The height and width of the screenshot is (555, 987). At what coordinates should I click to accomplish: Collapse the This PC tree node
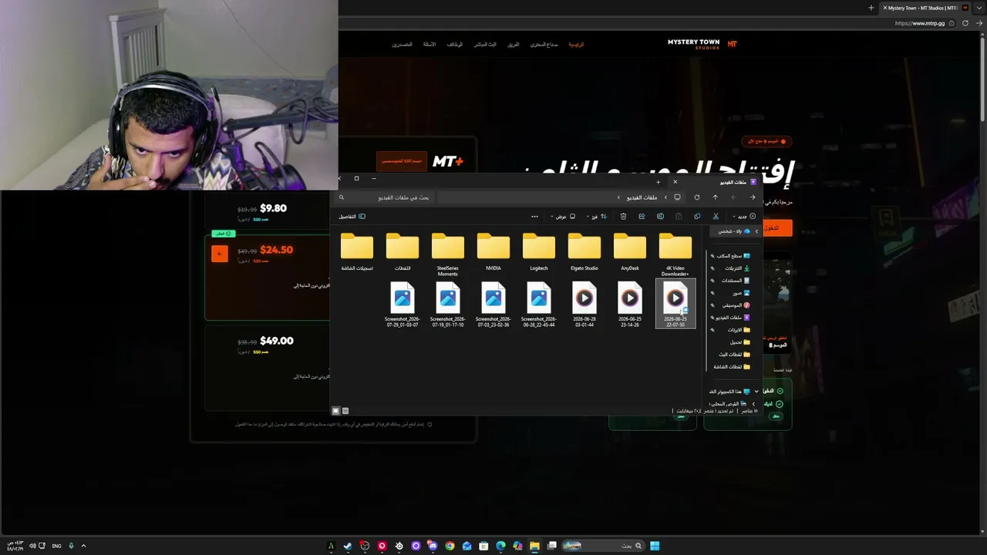click(x=756, y=392)
